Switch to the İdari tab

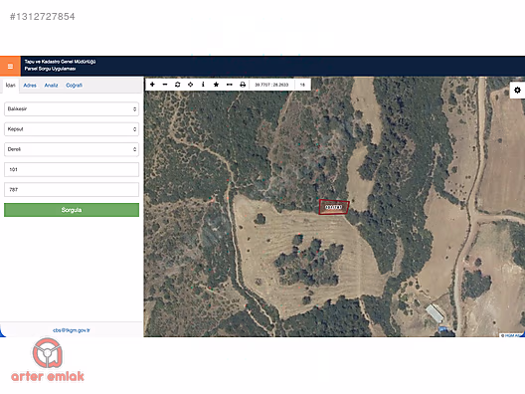pyautogui.click(x=10, y=86)
